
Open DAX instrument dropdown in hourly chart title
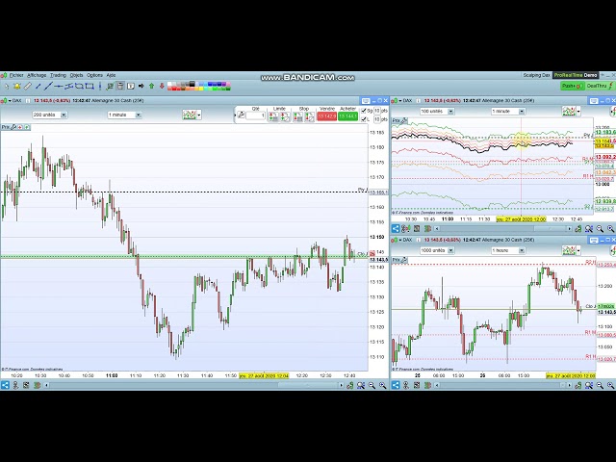tap(400, 240)
